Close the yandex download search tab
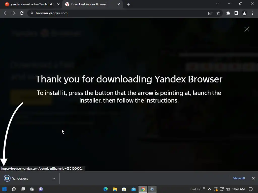The height and width of the screenshot is (193, 258). [x=58, y=5]
